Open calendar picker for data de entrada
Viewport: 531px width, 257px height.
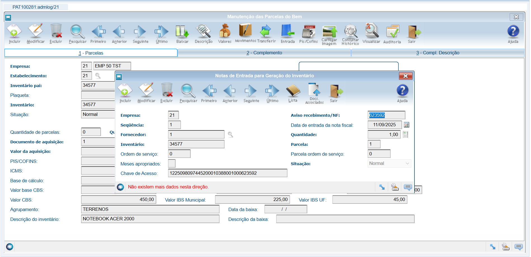pos(407,125)
